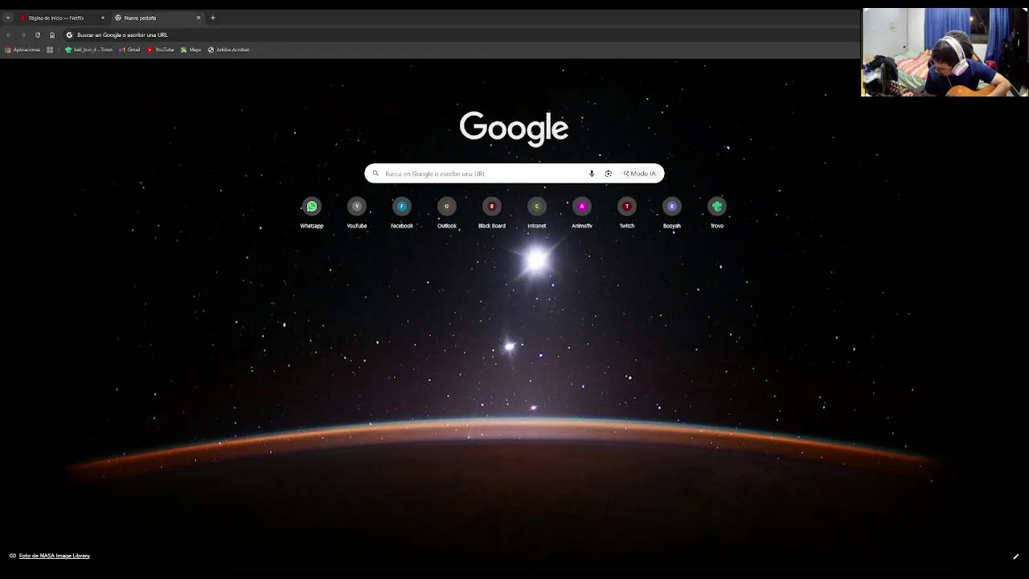Focus the Google search box
1029x579 pixels.
pos(514,174)
